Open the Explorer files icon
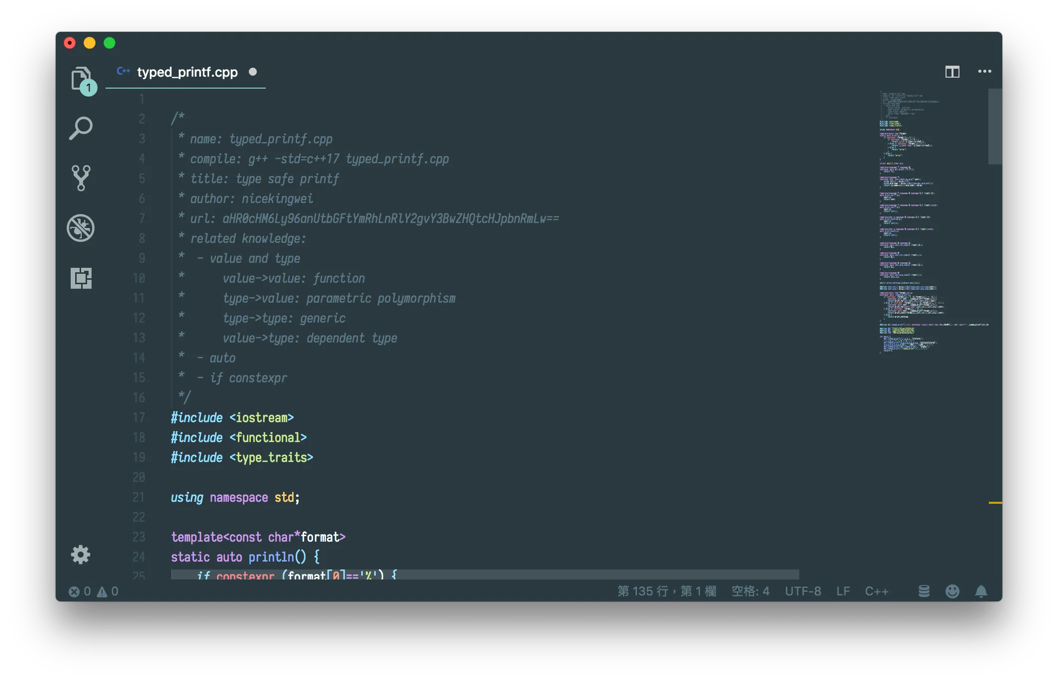Viewport: 1058px width, 681px height. (81, 79)
